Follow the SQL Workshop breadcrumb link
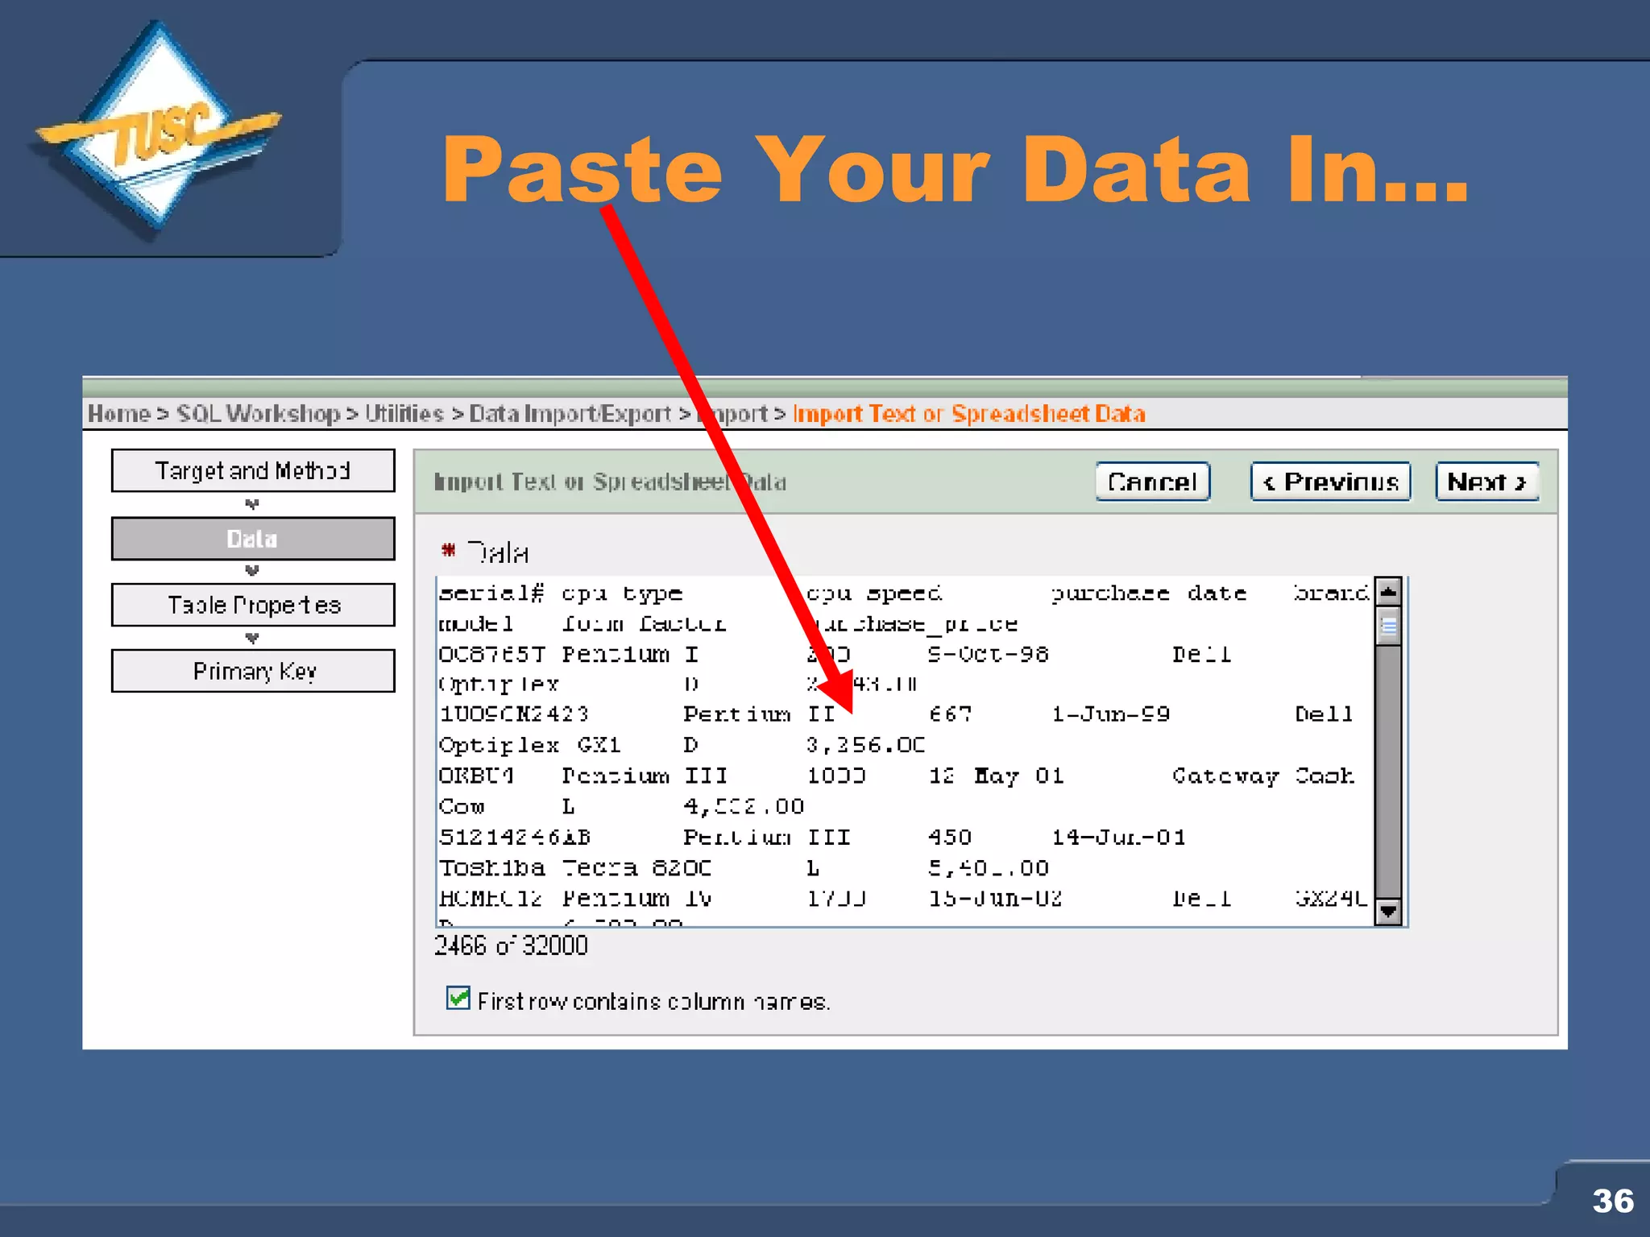The height and width of the screenshot is (1237, 1650). coord(258,414)
